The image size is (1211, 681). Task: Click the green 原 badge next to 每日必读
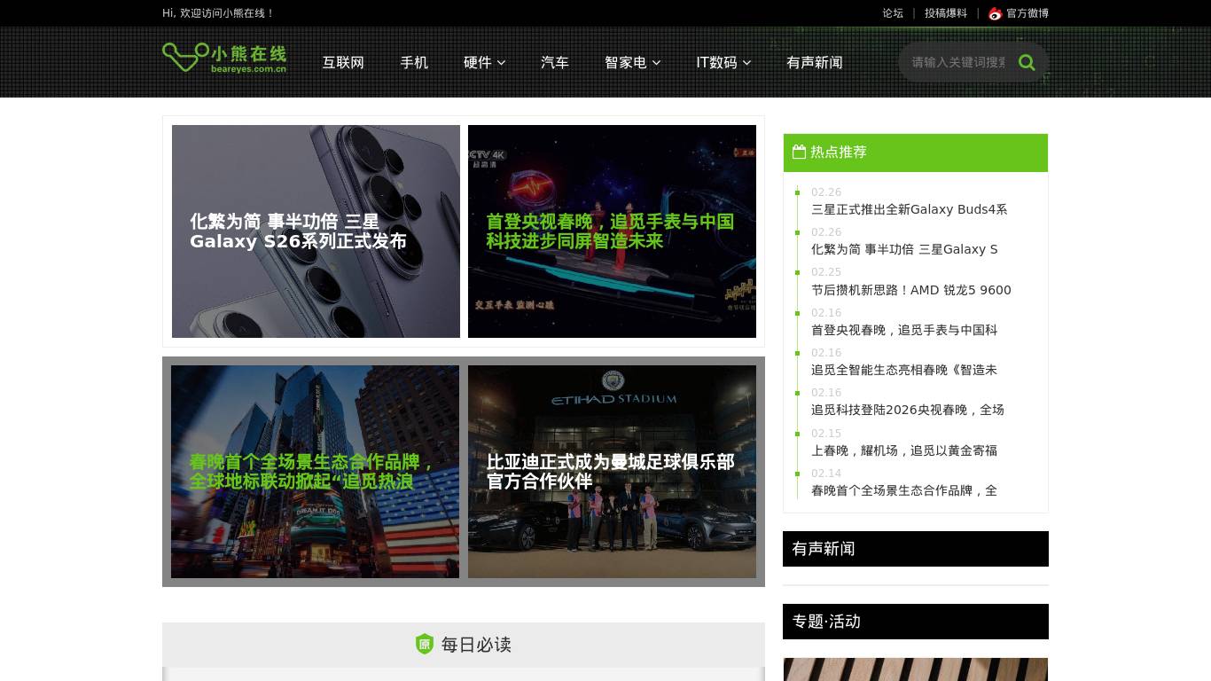point(426,645)
